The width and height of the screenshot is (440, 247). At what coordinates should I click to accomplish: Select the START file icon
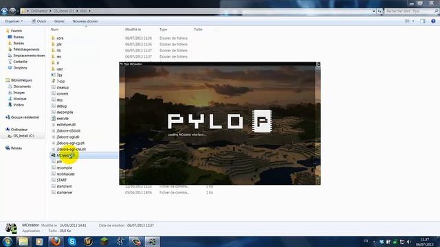click(54, 180)
